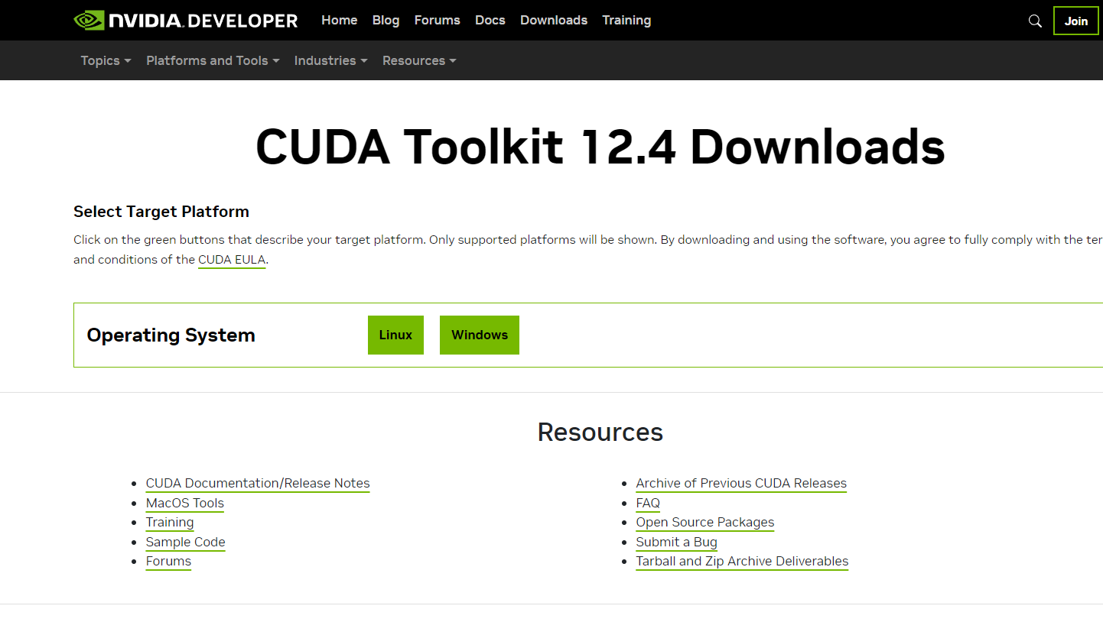Viewport: 1103px width, 622px height.
Task: Click the CUDA Toolkit 12.4 Downloads heading
Action: [600, 146]
